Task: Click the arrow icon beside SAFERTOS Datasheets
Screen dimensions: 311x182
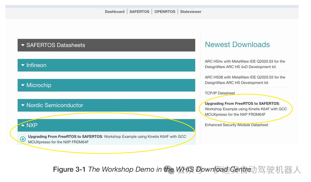Action: [23, 45]
